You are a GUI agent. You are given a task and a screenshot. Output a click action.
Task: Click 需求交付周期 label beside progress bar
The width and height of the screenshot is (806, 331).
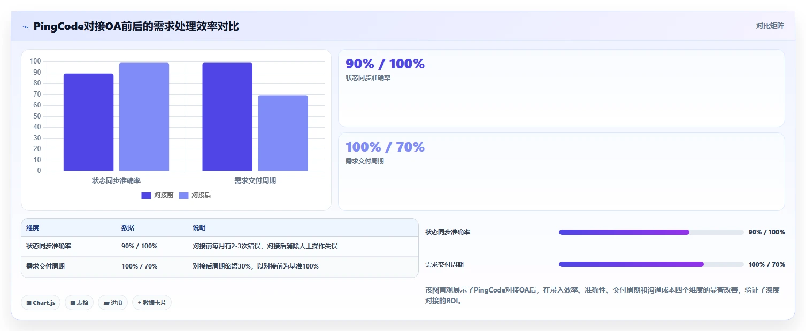[x=444, y=264]
